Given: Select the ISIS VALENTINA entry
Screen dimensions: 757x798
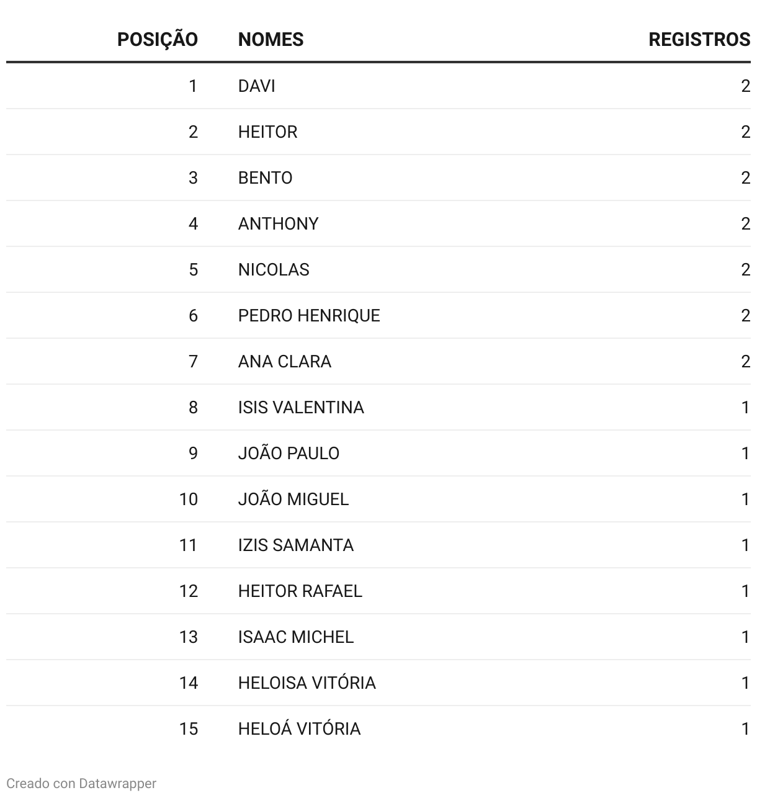Looking at the screenshot, I should click(301, 407).
